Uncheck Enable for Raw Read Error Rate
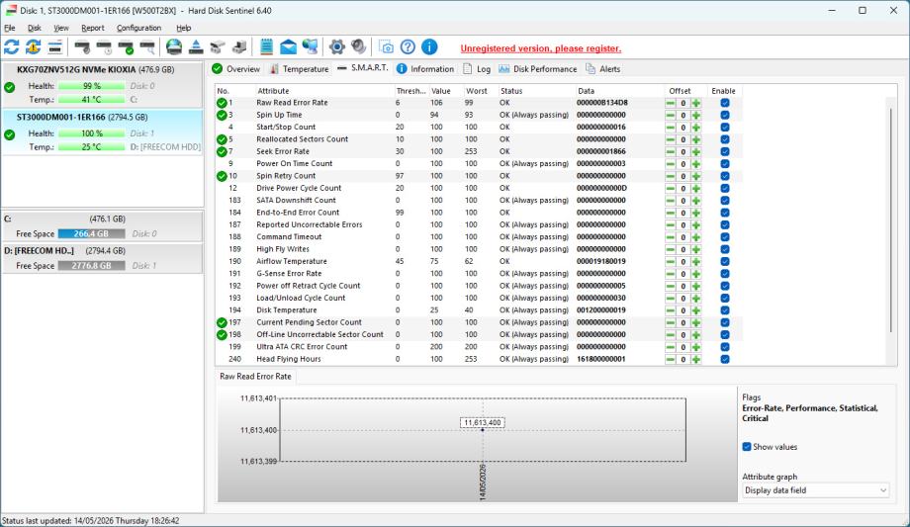The height and width of the screenshot is (527, 910). (x=725, y=103)
